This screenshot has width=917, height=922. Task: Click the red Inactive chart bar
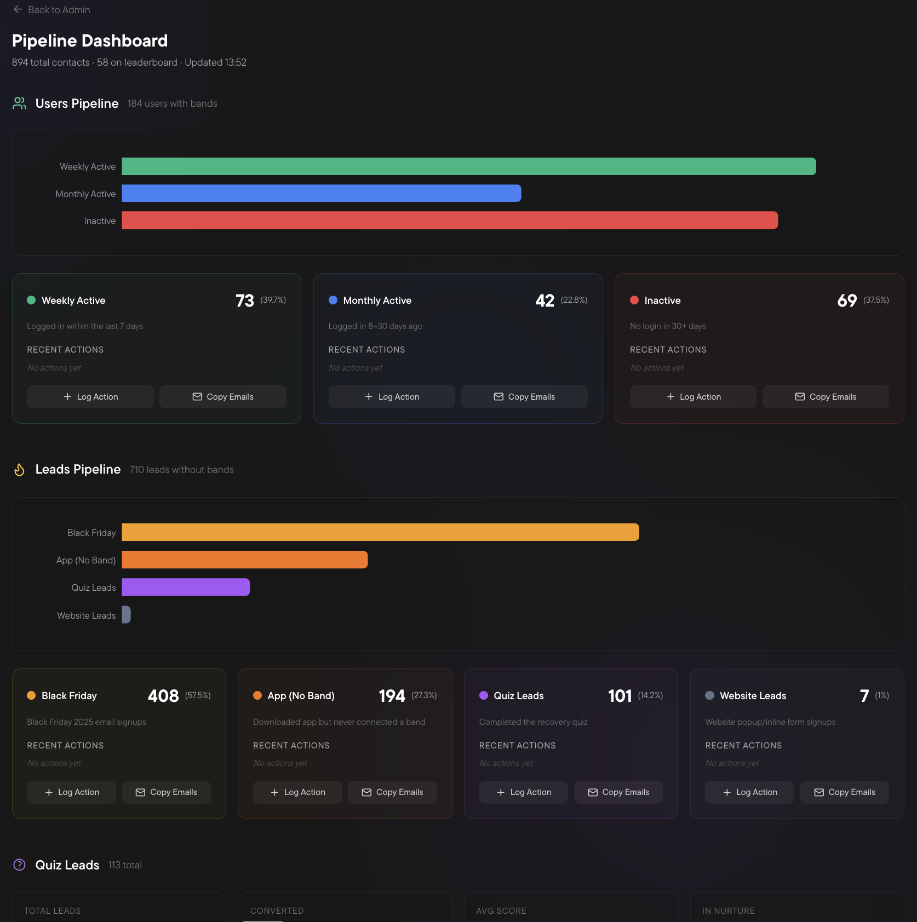coord(449,221)
